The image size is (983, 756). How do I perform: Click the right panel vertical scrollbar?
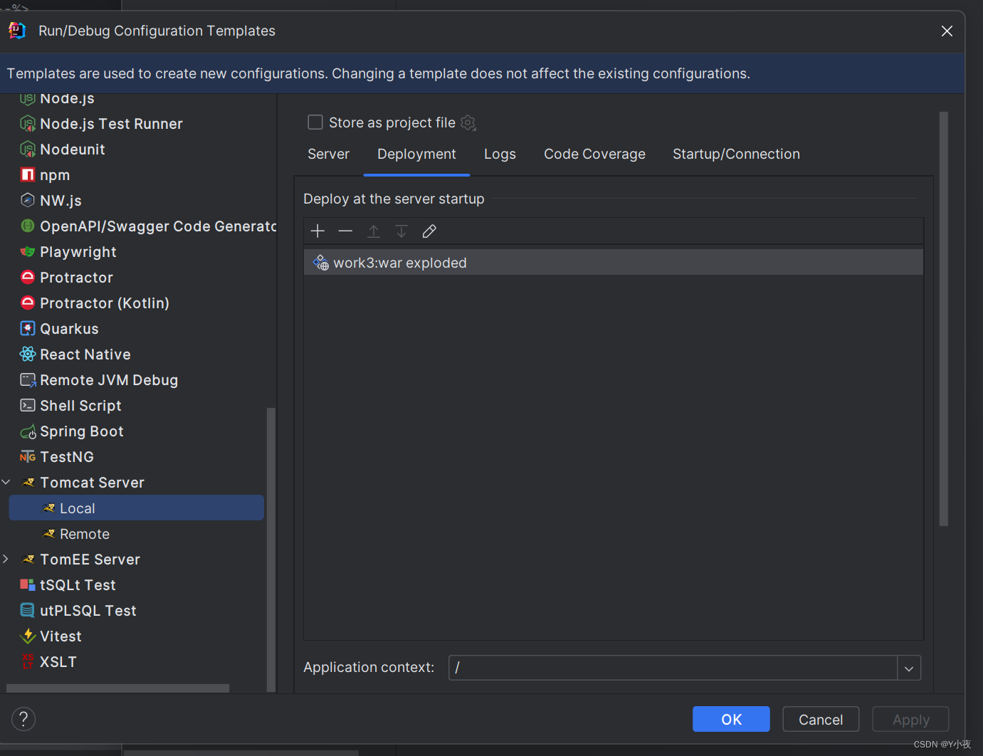(944, 318)
